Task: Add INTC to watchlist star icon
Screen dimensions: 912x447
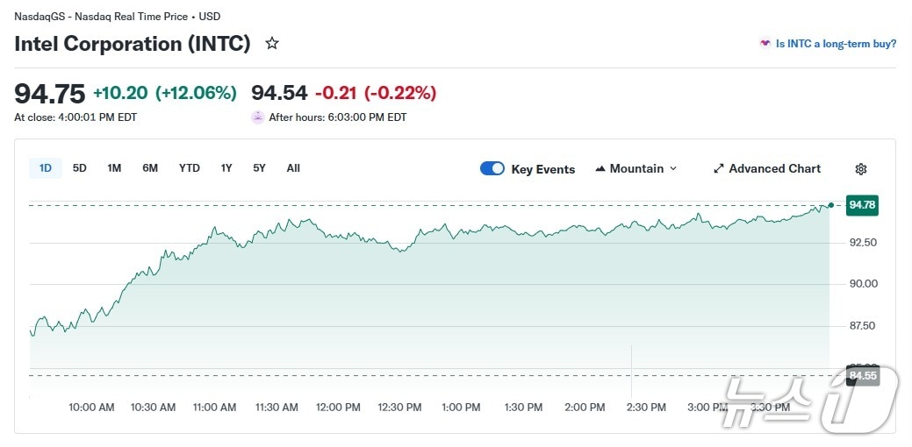Action: click(272, 43)
